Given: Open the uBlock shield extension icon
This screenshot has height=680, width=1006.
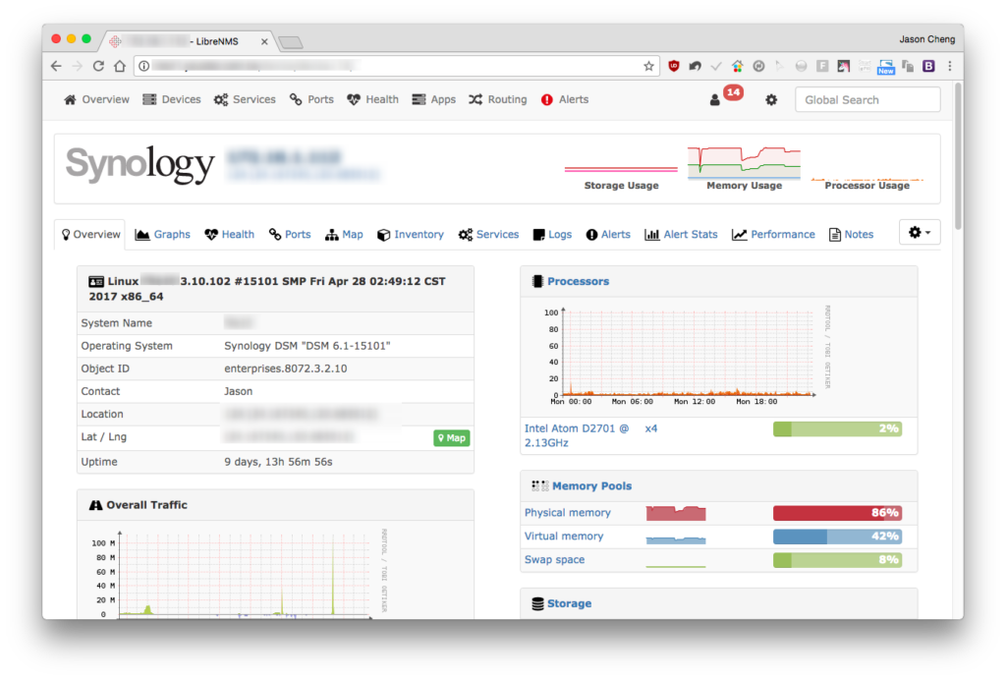Looking at the screenshot, I should coord(674,66).
